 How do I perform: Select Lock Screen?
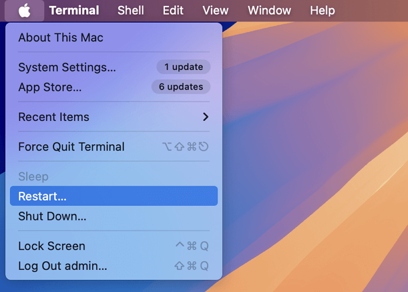tap(51, 246)
